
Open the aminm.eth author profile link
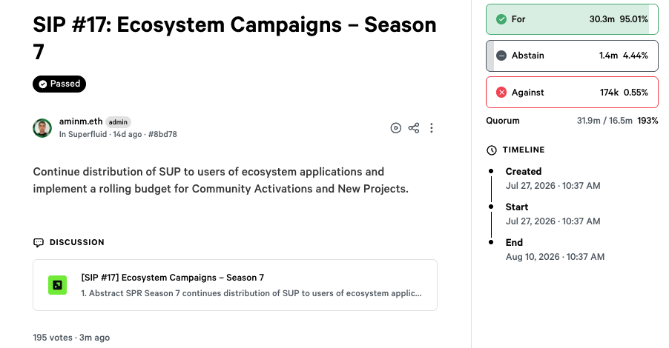tap(81, 121)
